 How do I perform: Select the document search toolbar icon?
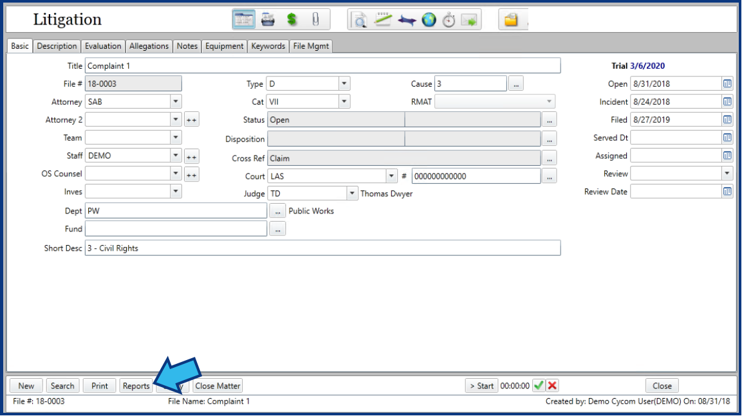[359, 19]
